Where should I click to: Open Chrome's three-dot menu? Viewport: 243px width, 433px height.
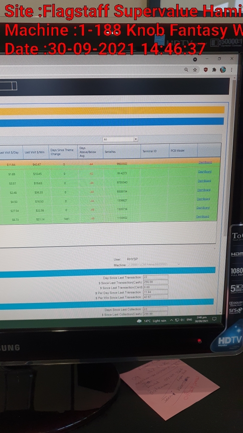pyautogui.click(x=231, y=70)
